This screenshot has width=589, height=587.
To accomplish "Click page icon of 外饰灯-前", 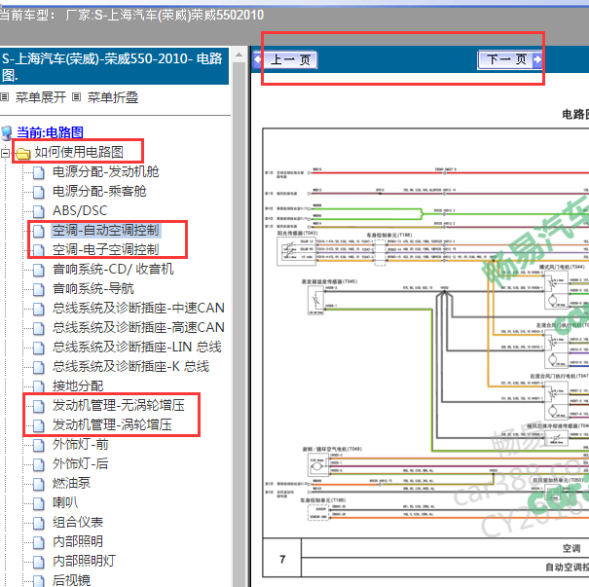I will (38, 446).
